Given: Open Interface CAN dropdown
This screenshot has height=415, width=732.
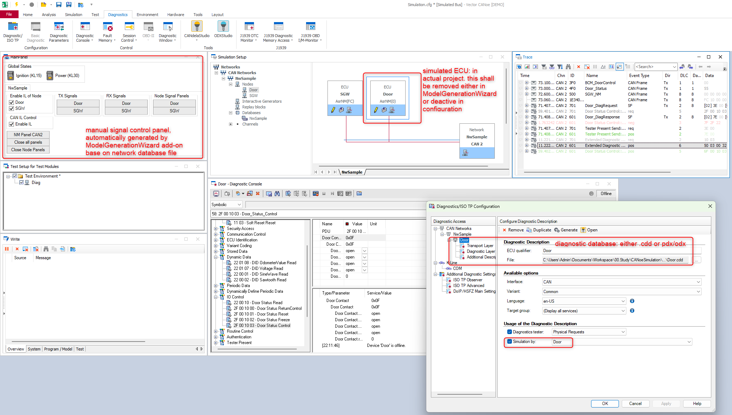Looking at the screenshot, I should click(622, 282).
